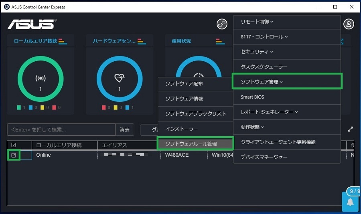Viewport: 361px width, 214px height.
Task: Click the ASUS Control Center app icon in title bar
Action: [7, 7]
